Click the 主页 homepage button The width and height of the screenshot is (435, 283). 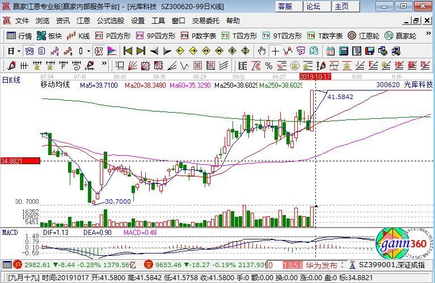pyautogui.click(x=345, y=6)
